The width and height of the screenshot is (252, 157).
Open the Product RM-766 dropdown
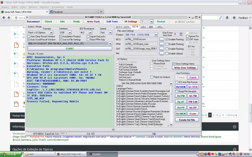coord(156,35)
